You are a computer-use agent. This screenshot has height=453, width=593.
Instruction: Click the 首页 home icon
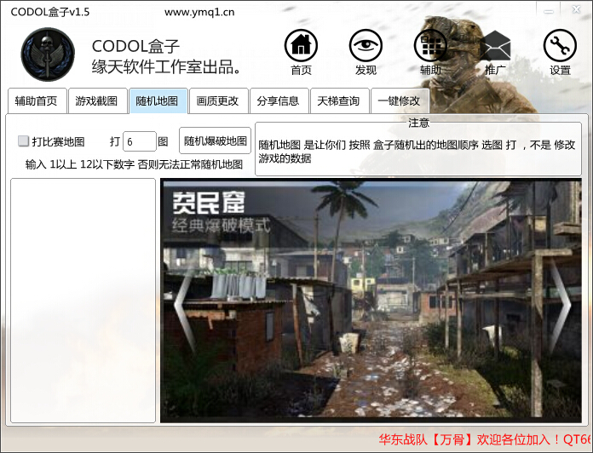pyautogui.click(x=301, y=47)
